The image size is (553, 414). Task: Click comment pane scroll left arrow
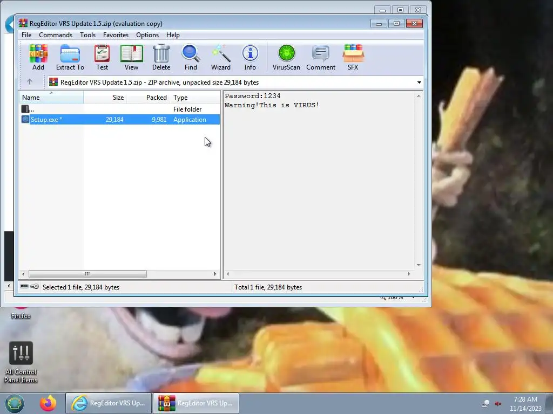228,274
